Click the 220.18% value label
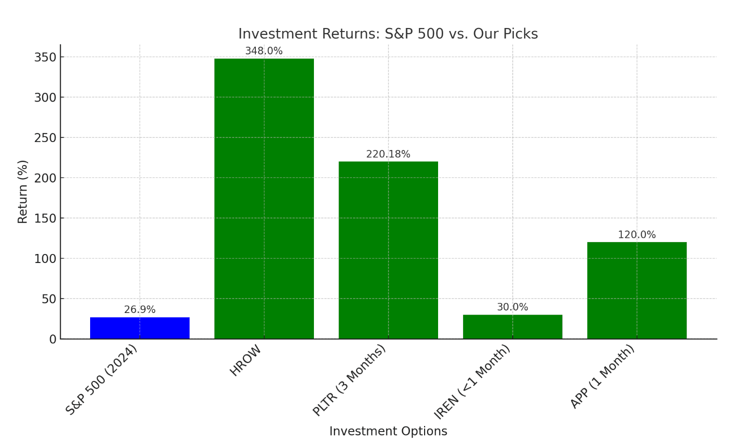This screenshot has height=446, width=733. [x=388, y=154]
